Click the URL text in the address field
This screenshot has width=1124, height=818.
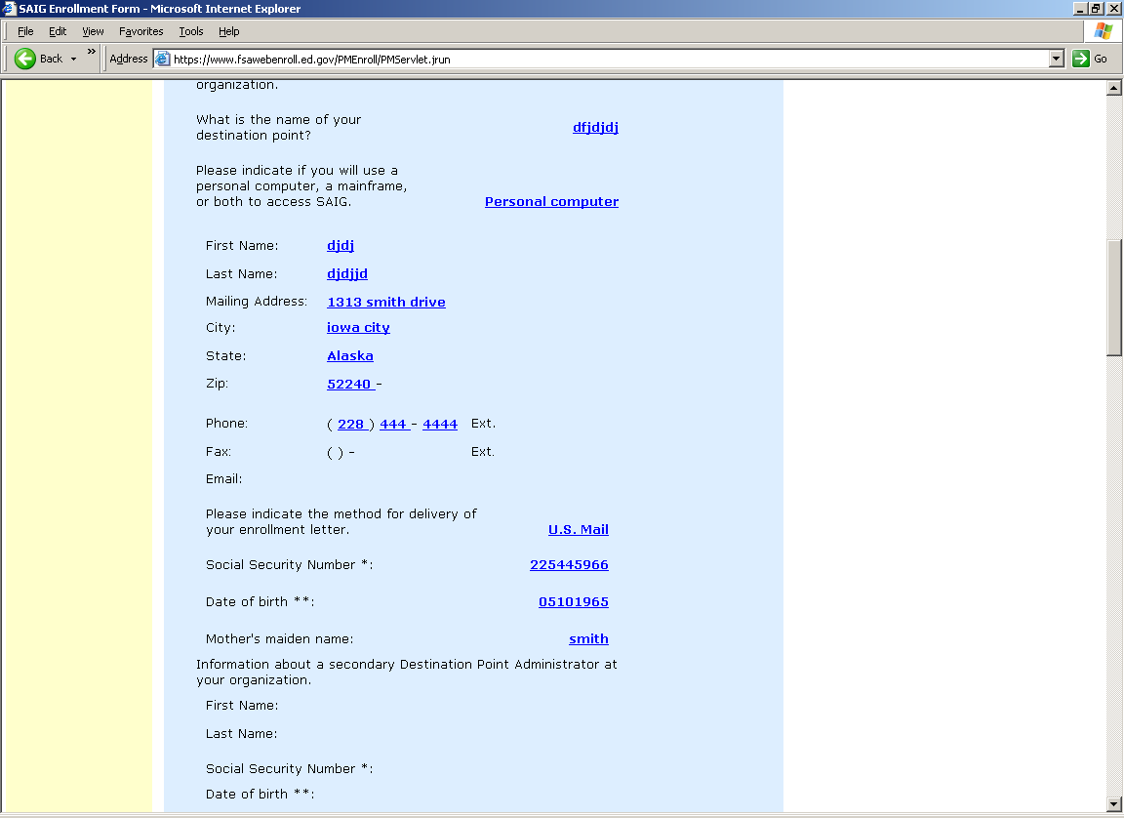(x=312, y=60)
